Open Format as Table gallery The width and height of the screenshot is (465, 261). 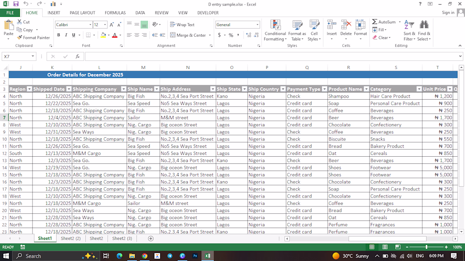[297, 30]
